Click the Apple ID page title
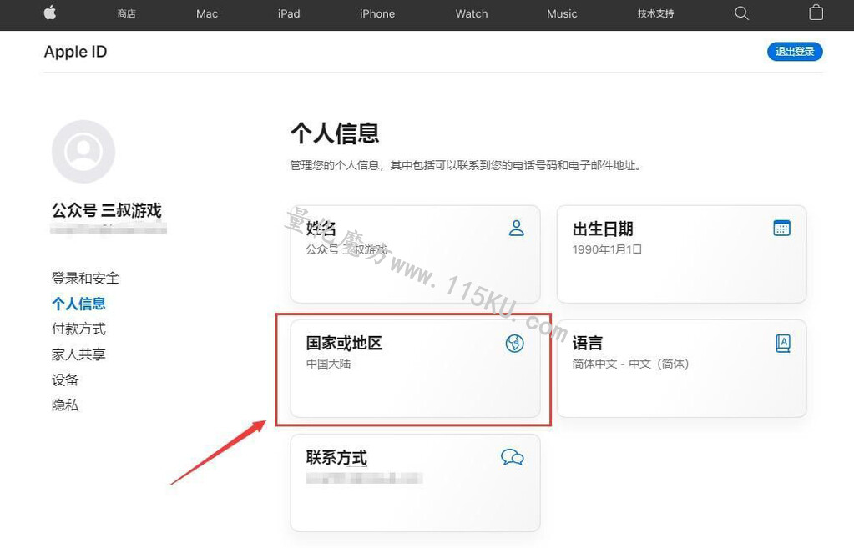Image resolution: width=854 pixels, height=548 pixels. click(x=75, y=52)
